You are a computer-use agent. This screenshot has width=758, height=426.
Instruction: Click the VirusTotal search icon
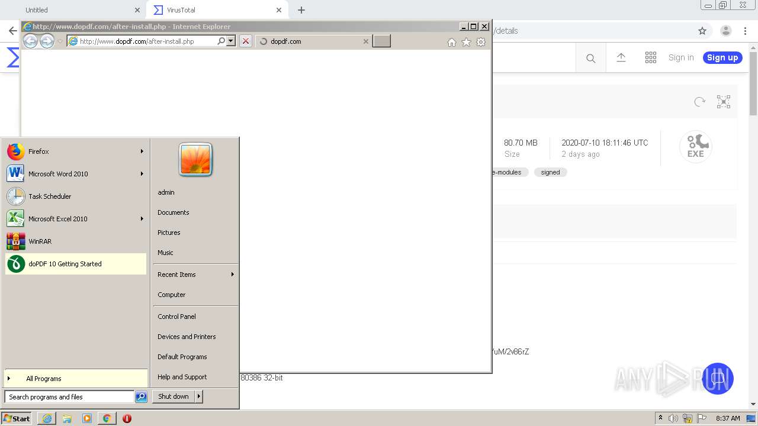590,58
